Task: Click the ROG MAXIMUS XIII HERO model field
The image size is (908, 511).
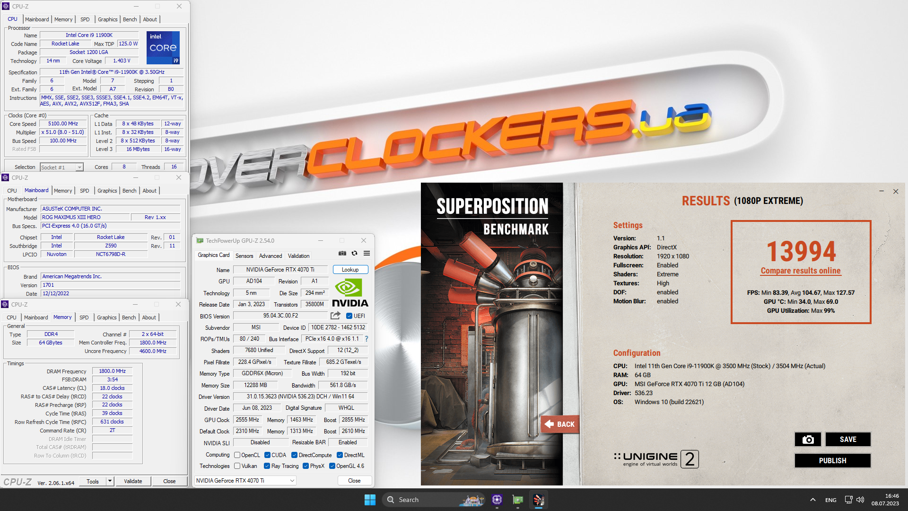Action: point(85,217)
